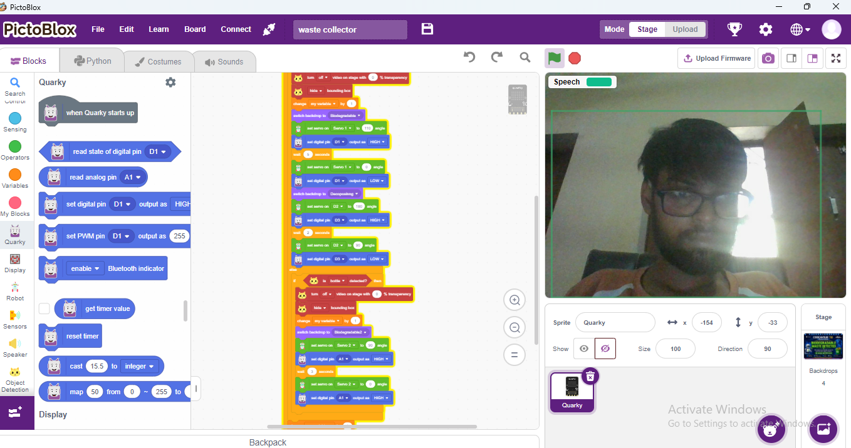Viewport: 851px width, 448px height.
Task: Click the green flag to run
Action: pyautogui.click(x=554, y=58)
